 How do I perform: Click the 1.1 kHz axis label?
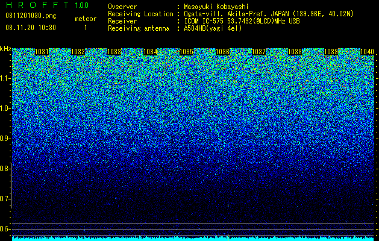tap(5, 78)
